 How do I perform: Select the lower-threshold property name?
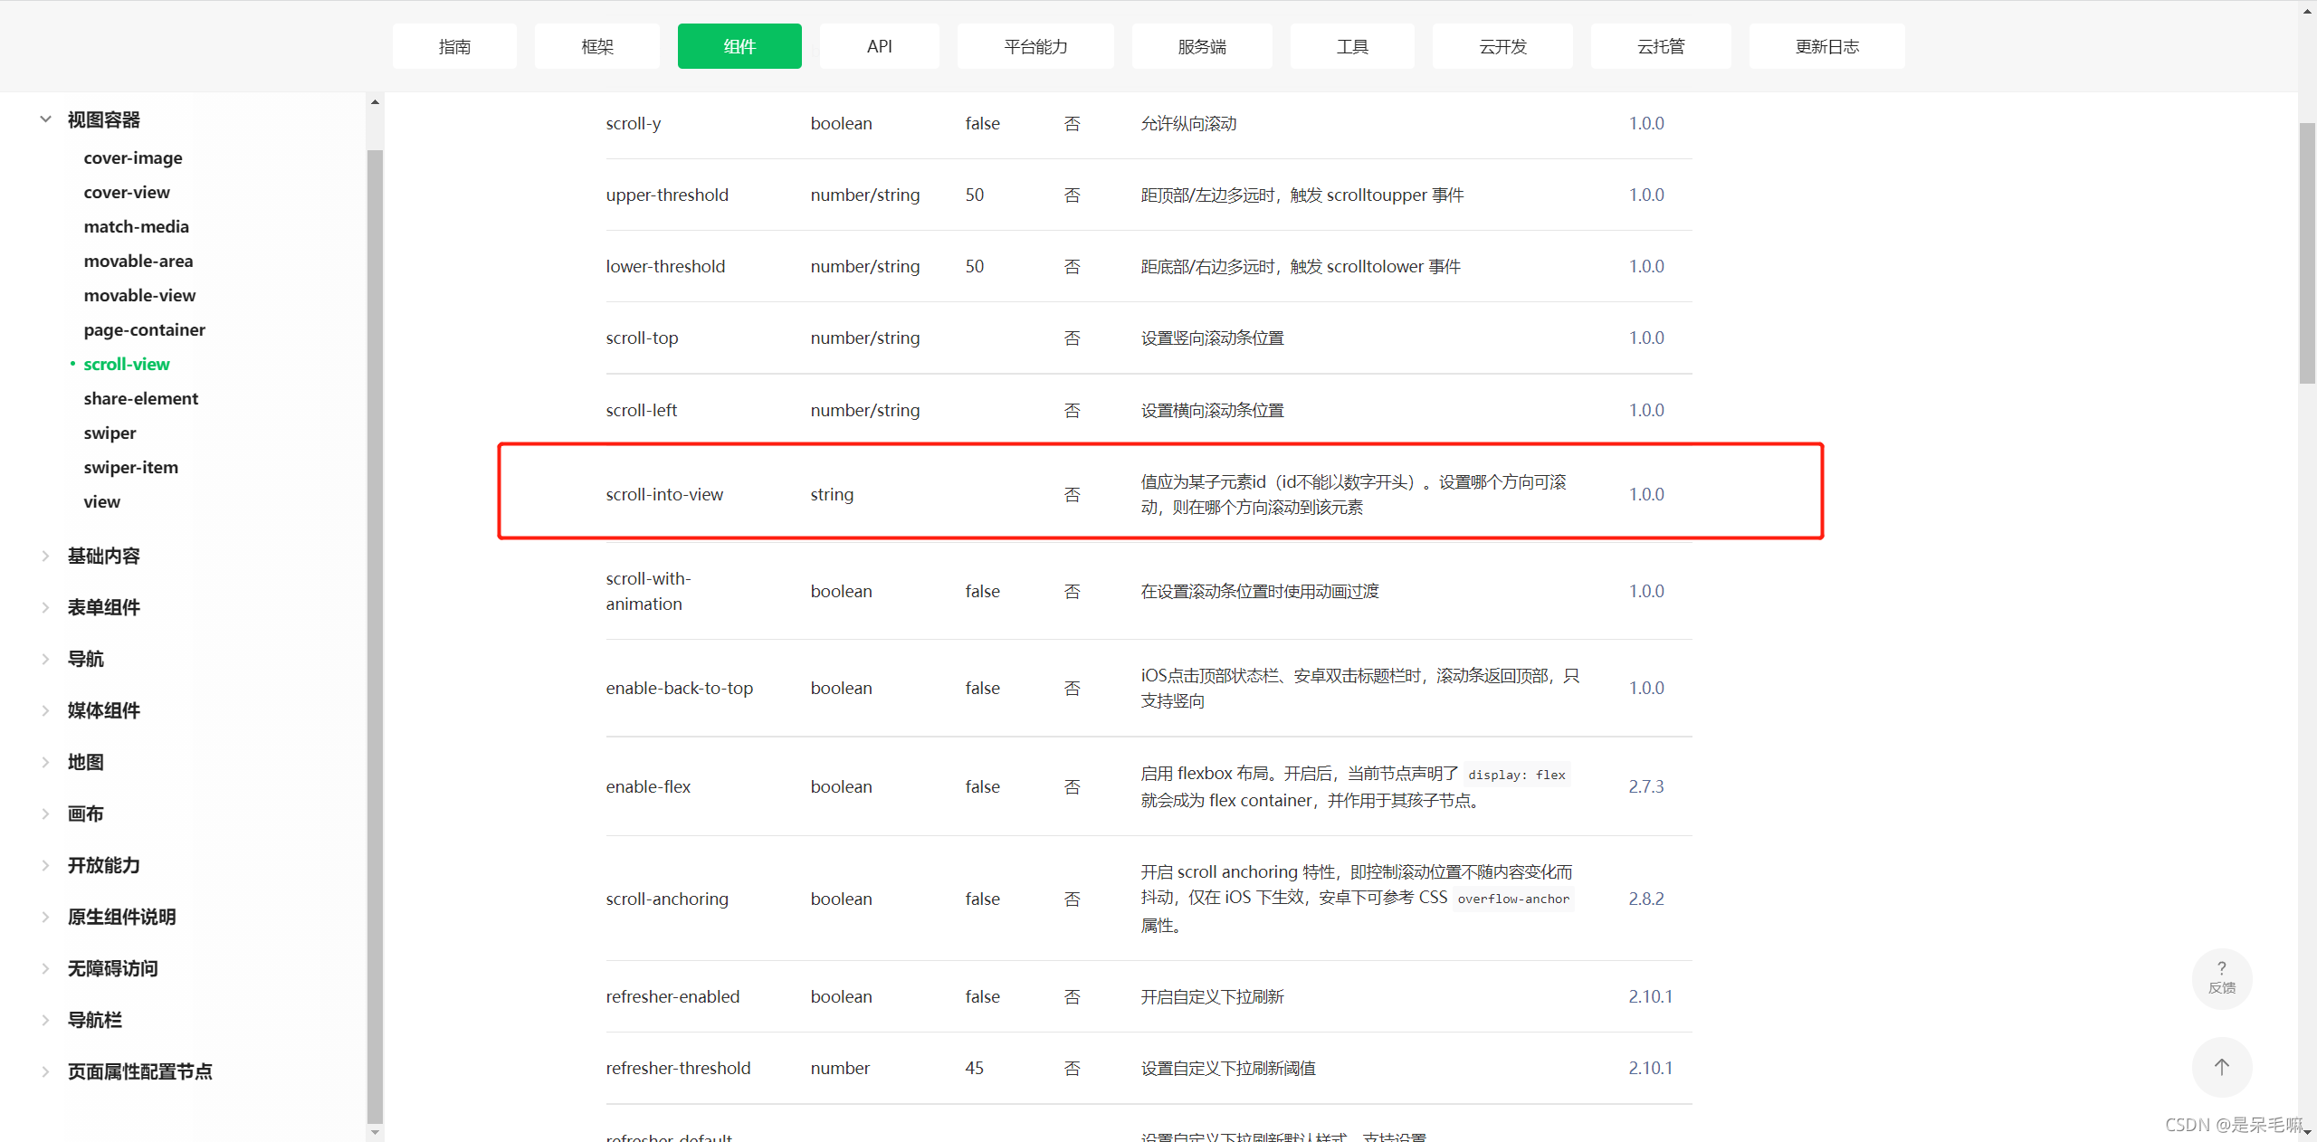click(x=665, y=266)
